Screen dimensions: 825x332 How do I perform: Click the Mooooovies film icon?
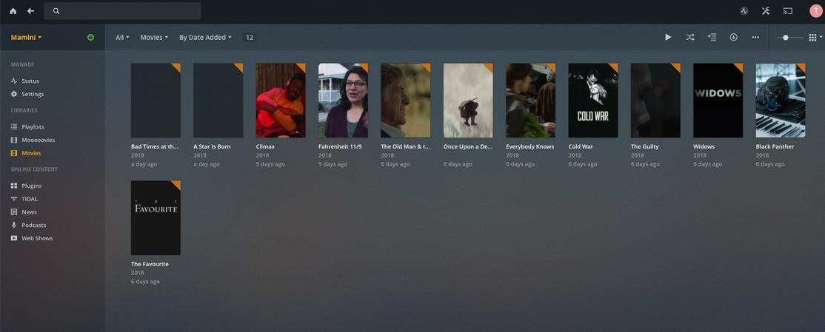(14, 140)
